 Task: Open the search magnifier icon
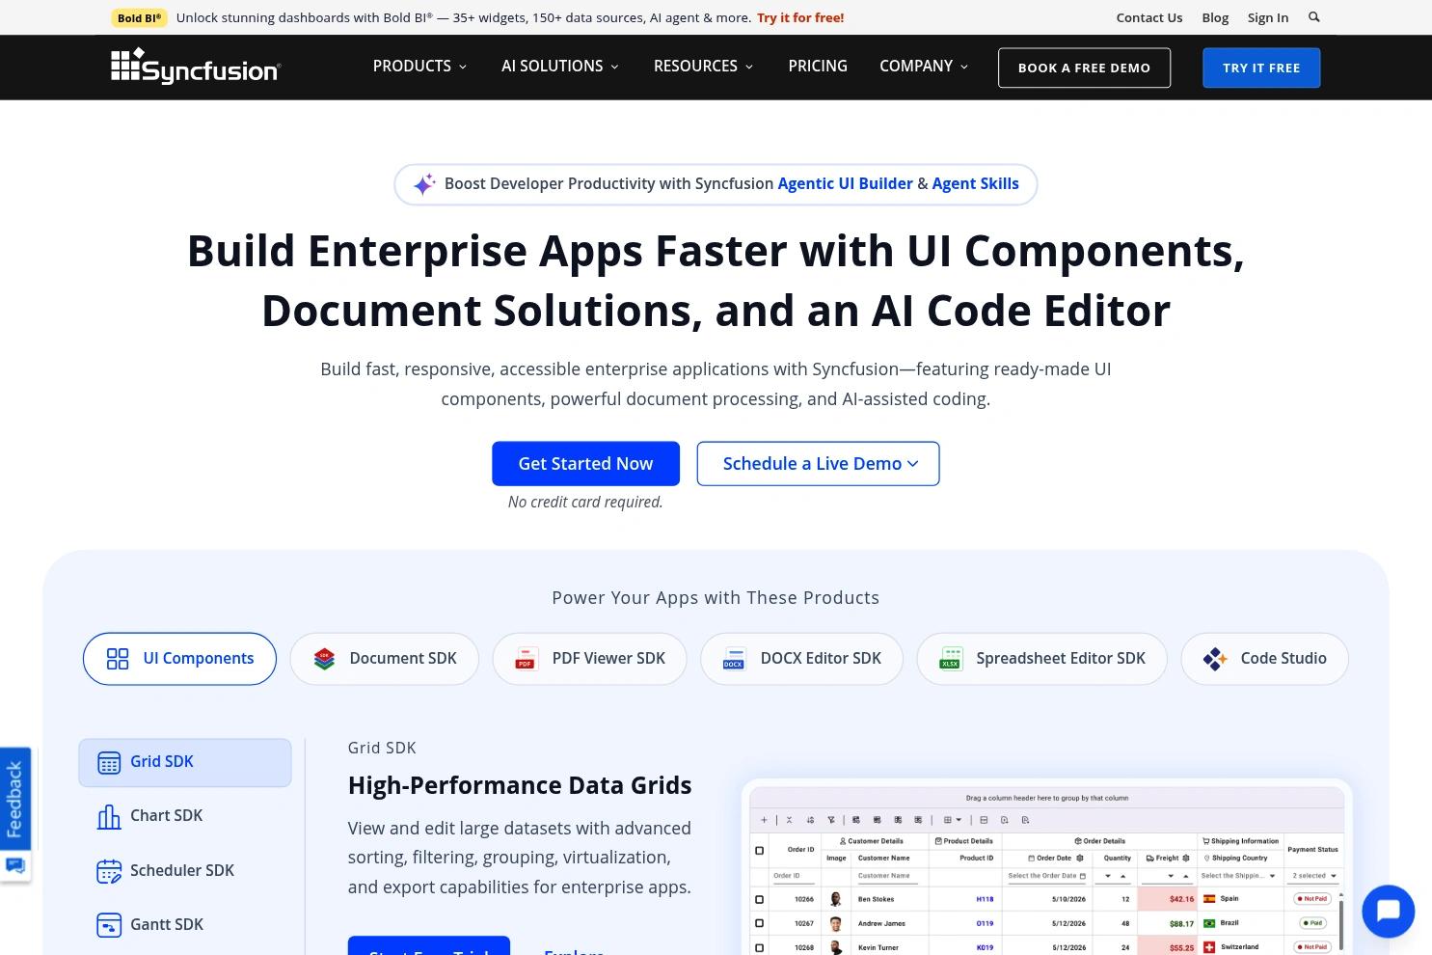(1313, 17)
